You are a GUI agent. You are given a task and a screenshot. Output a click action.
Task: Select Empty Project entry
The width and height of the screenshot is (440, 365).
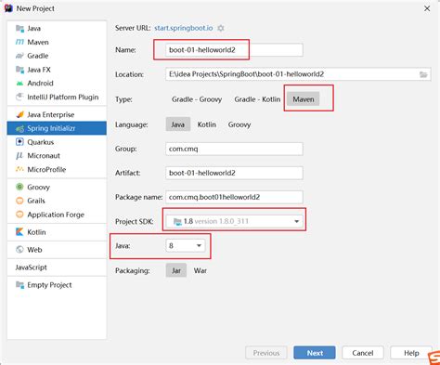click(x=57, y=285)
